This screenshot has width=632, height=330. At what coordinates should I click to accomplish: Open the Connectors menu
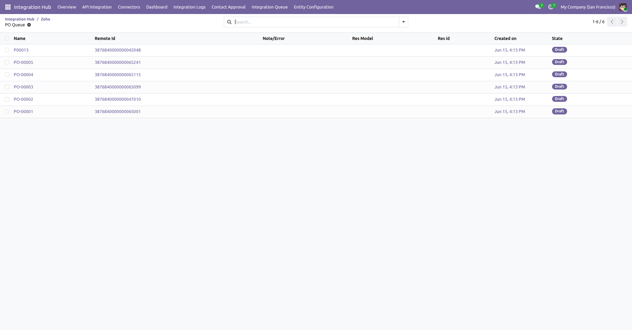[129, 7]
